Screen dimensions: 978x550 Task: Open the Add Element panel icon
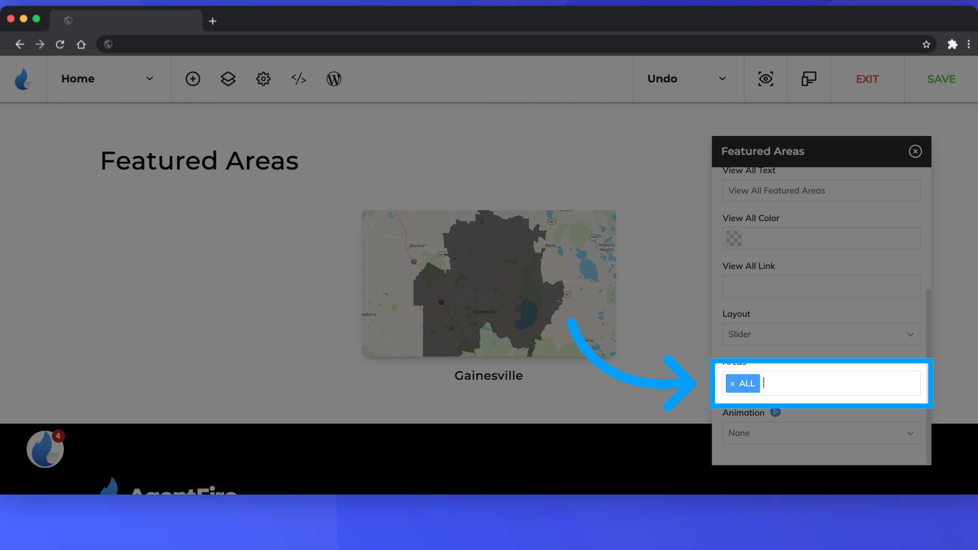193,79
